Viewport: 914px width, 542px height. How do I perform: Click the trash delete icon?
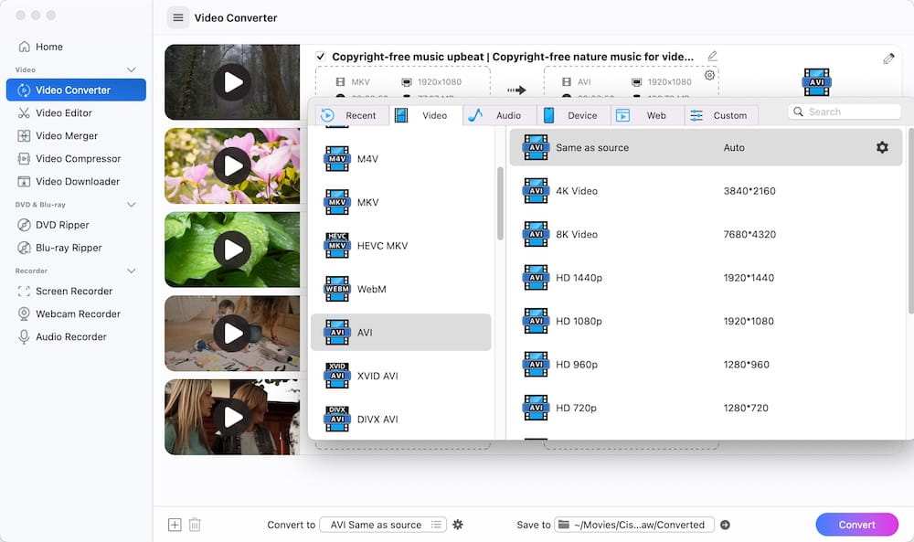195,525
